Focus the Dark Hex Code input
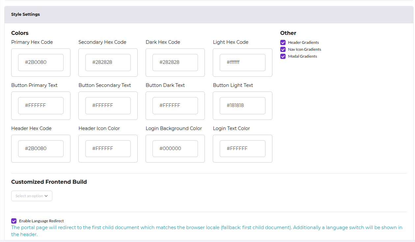The image size is (415, 242). click(175, 63)
